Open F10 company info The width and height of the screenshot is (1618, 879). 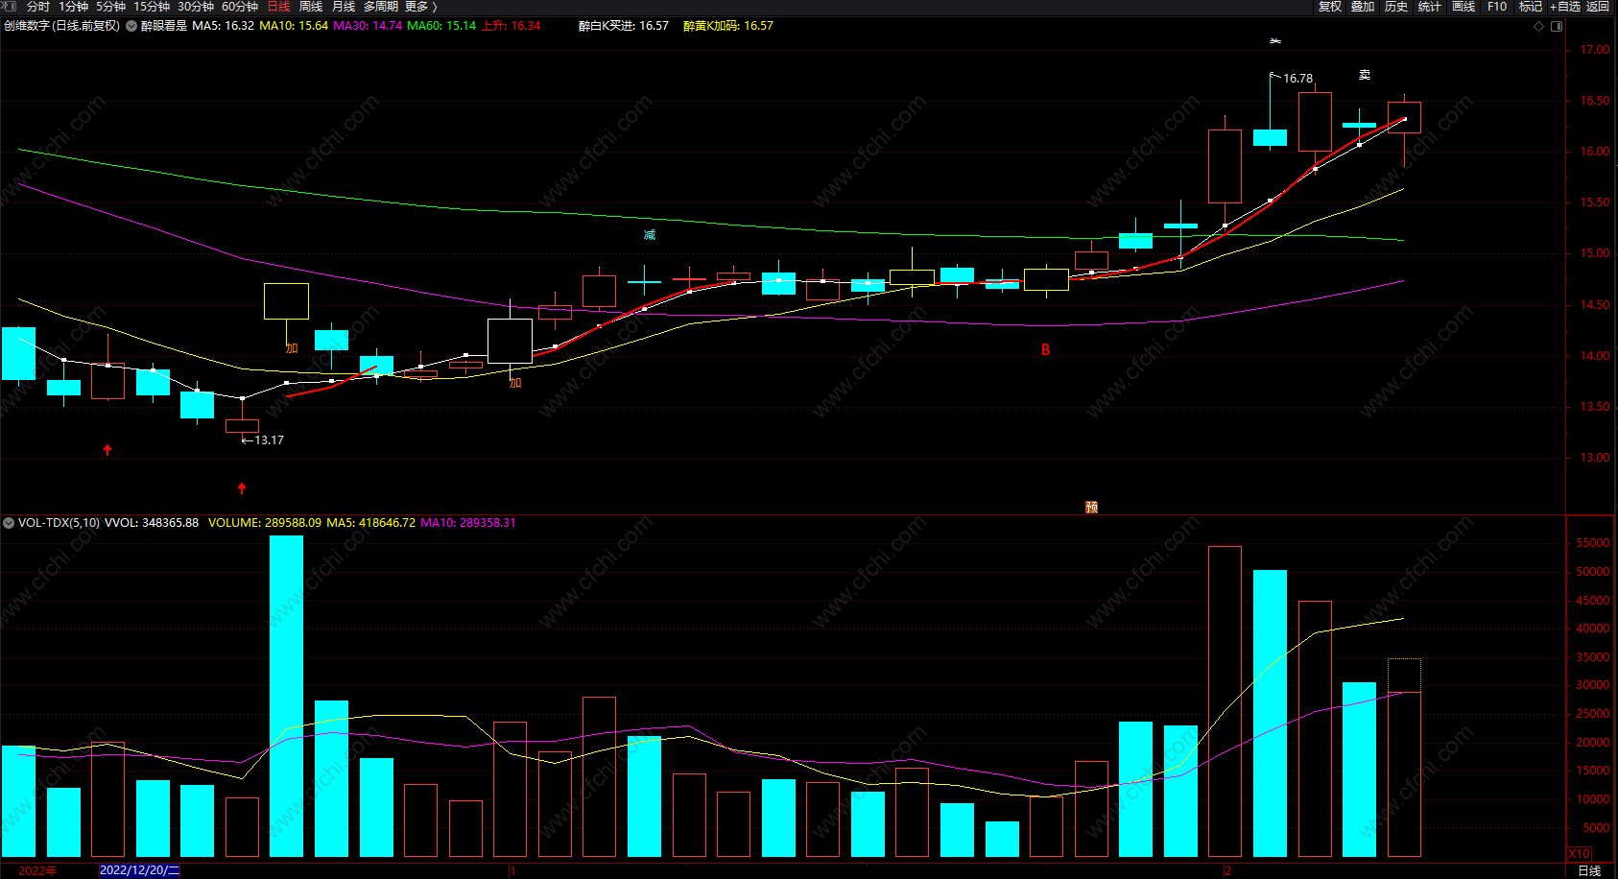click(1497, 7)
